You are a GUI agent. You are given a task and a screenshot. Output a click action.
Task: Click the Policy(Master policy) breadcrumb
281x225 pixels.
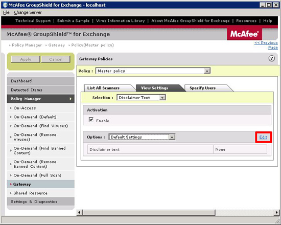click(92, 45)
